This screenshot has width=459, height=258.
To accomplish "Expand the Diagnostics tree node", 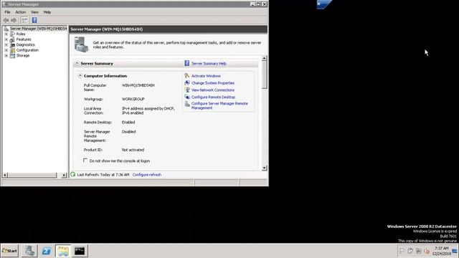I will pyautogui.click(x=6, y=44).
